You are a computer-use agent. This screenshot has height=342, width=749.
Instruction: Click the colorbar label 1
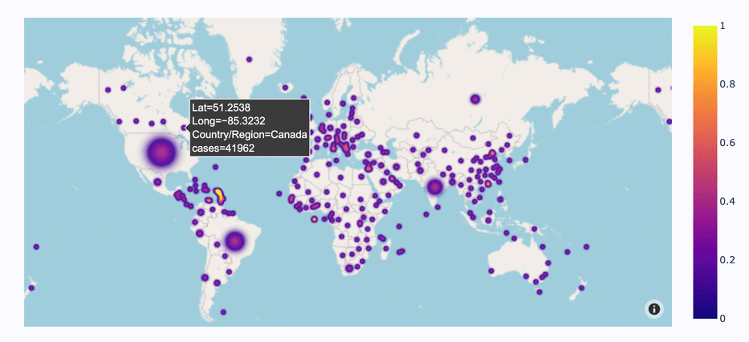coord(723,26)
